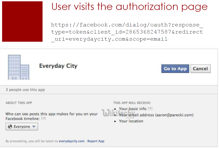Click help icon after Facebook timeline text
The width and height of the screenshot is (219, 149).
(x=43, y=119)
